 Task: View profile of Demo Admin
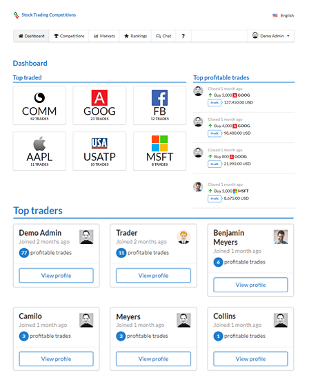56,276
